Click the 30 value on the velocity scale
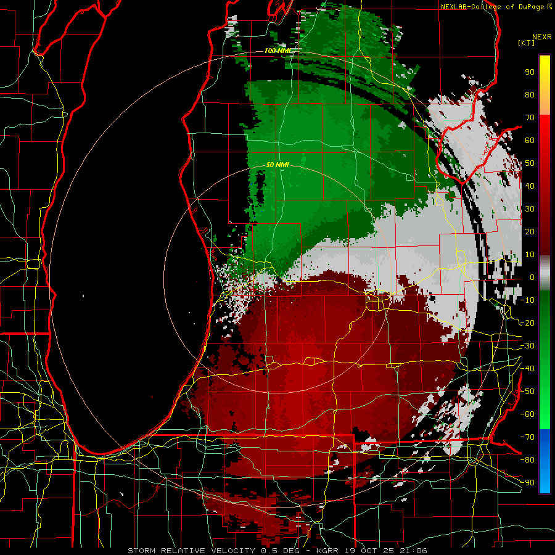The width and height of the screenshot is (555, 555). coord(530,209)
